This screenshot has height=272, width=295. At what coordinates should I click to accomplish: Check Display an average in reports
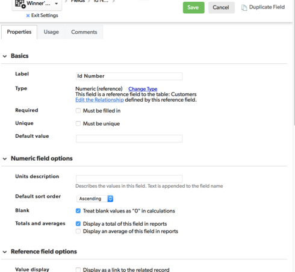(x=78, y=231)
